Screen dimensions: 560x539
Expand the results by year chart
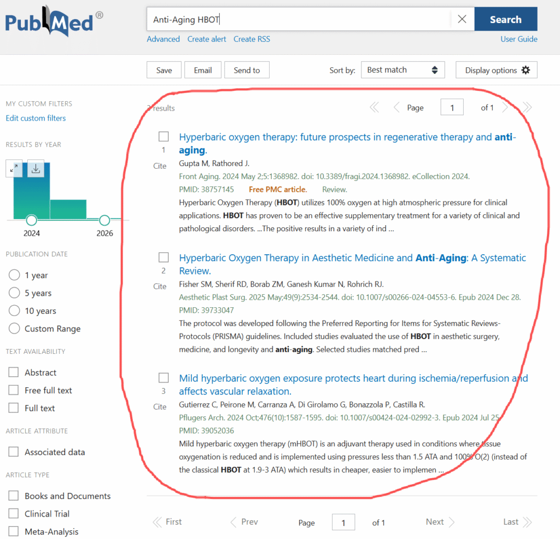click(14, 168)
